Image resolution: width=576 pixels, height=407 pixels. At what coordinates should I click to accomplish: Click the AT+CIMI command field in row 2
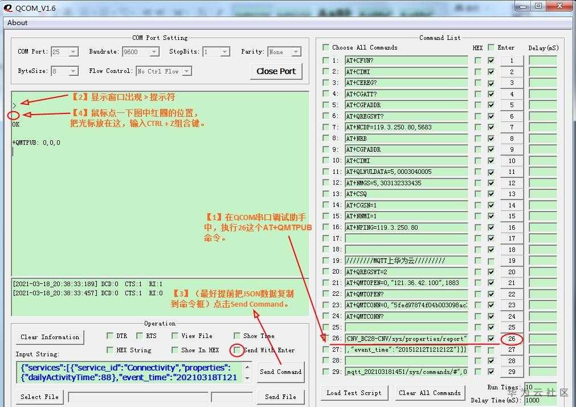coord(406,72)
